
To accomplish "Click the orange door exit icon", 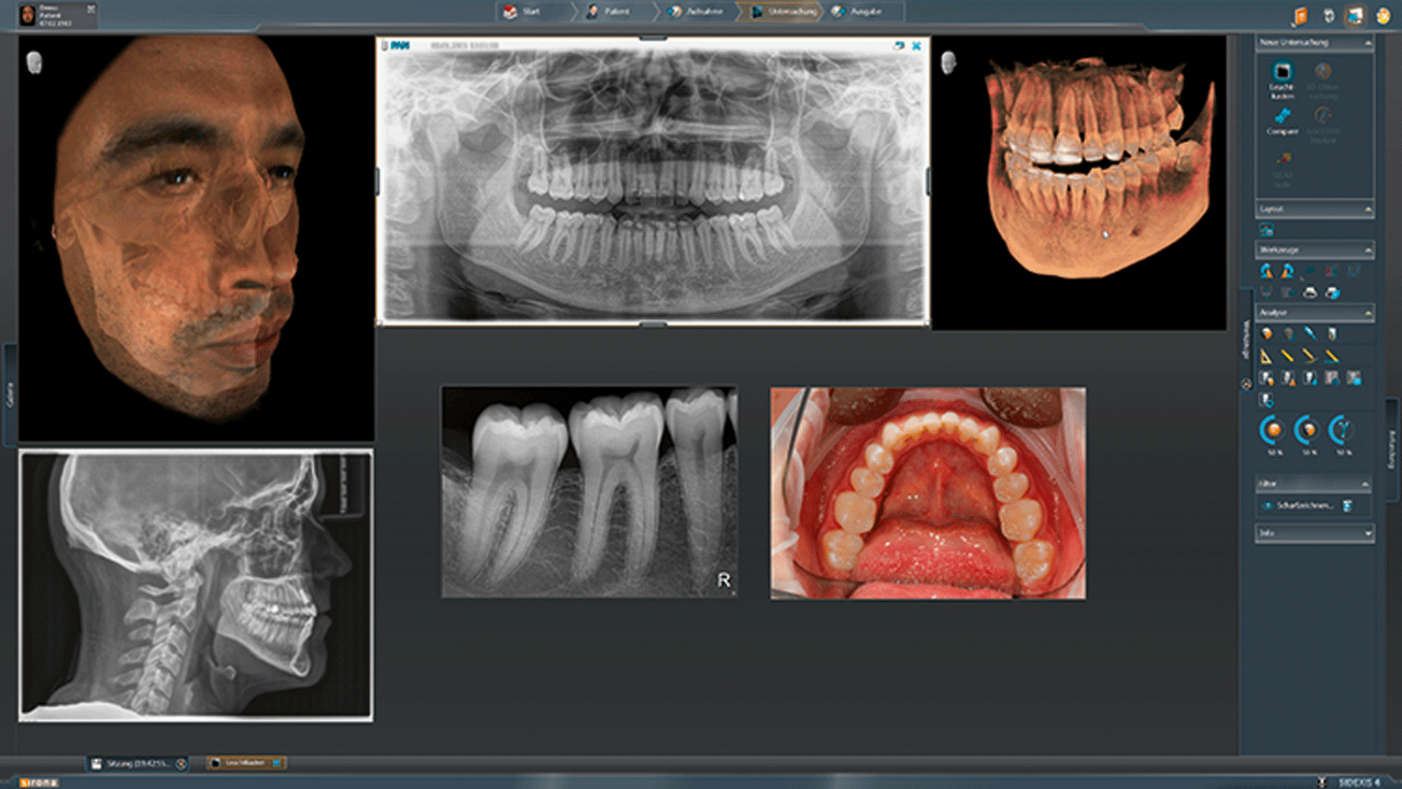I will click(1300, 16).
